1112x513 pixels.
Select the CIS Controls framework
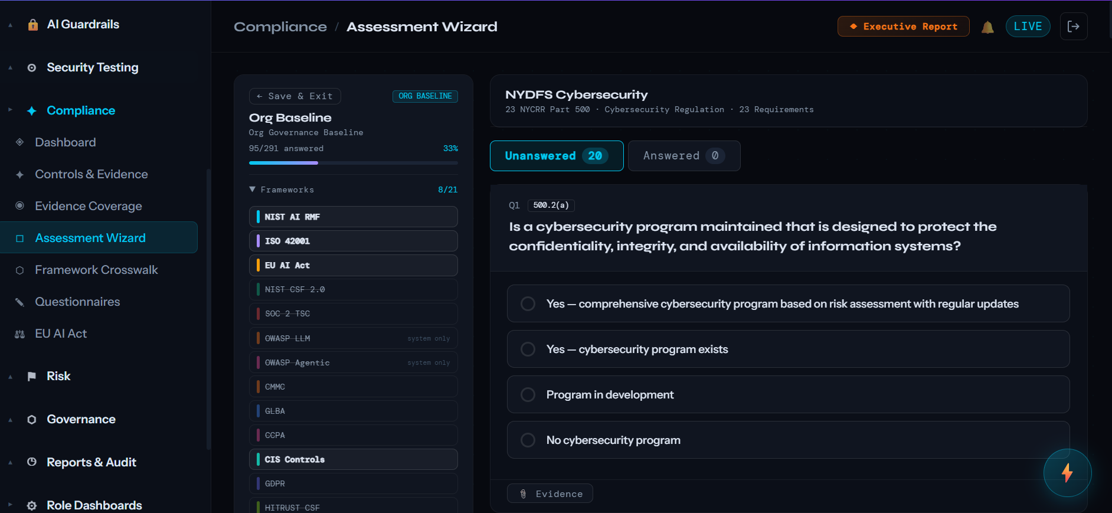pos(354,459)
